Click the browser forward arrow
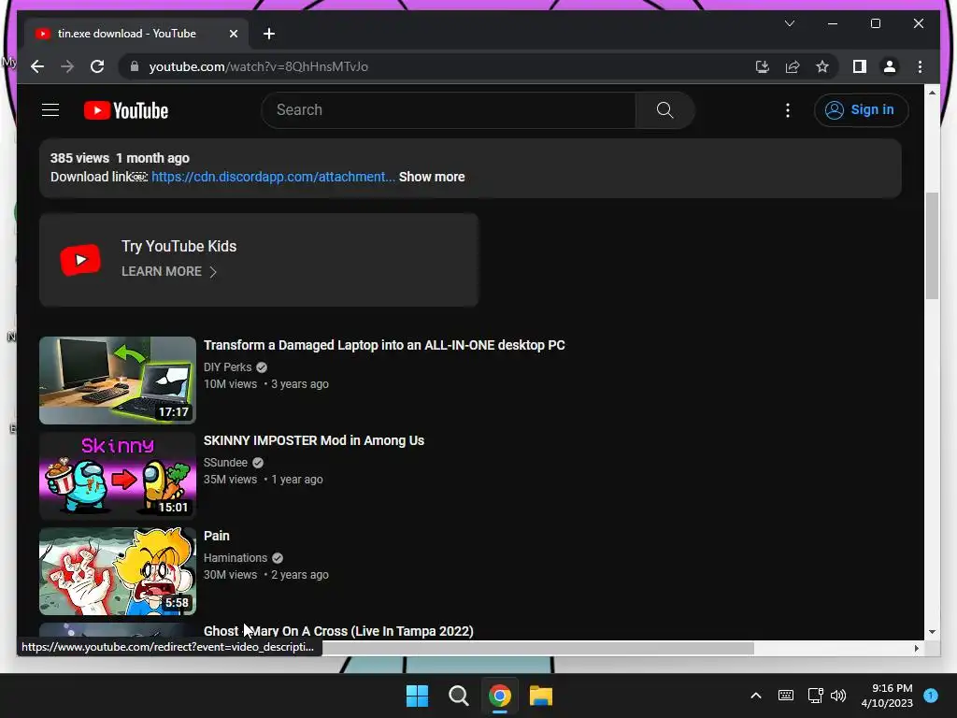This screenshot has height=718, width=957. tap(67, 66)
